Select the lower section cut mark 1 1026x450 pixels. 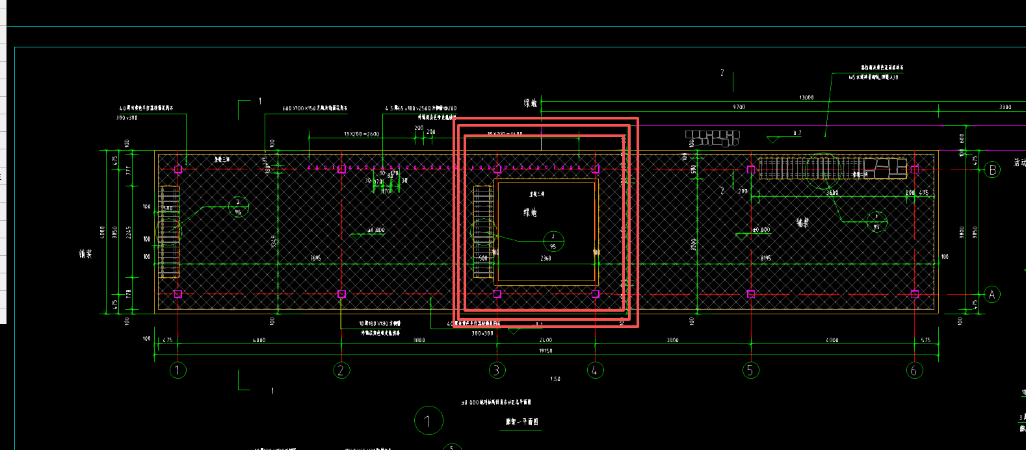coord(256,383)
